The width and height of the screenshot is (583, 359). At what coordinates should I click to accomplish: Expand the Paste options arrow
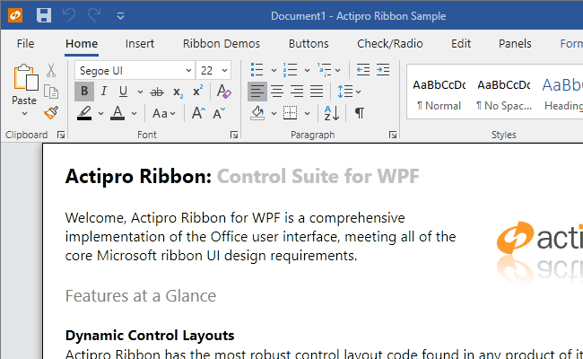24,113
